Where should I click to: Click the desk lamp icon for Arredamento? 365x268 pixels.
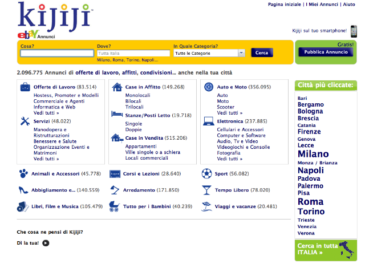pyautogui.click(x=115, y=190)
